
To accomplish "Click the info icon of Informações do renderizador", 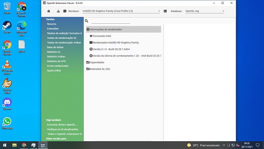I will tap(88, 29).
